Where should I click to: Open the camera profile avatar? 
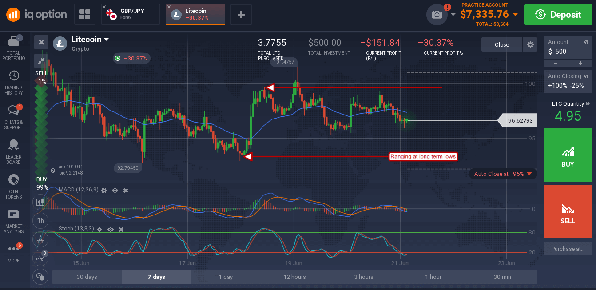click(437, 15)
